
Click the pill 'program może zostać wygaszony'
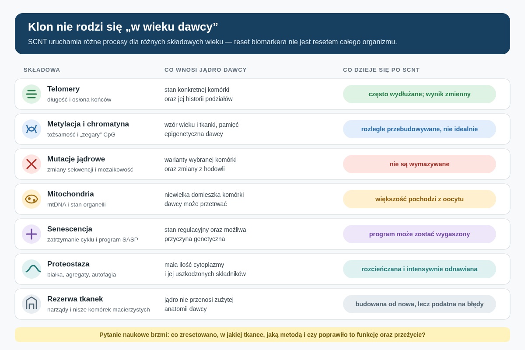point(420,234)
